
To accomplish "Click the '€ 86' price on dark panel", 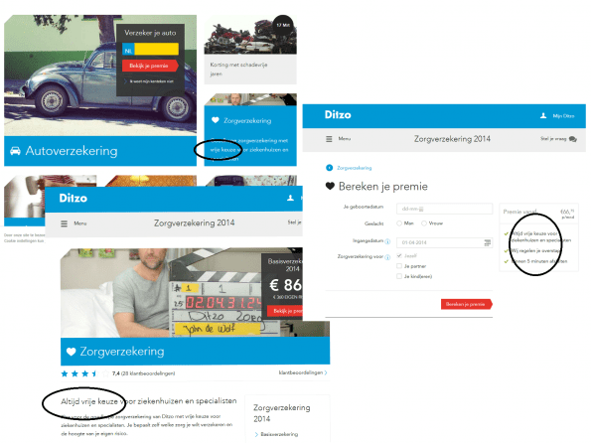I will tap(286, 285).
